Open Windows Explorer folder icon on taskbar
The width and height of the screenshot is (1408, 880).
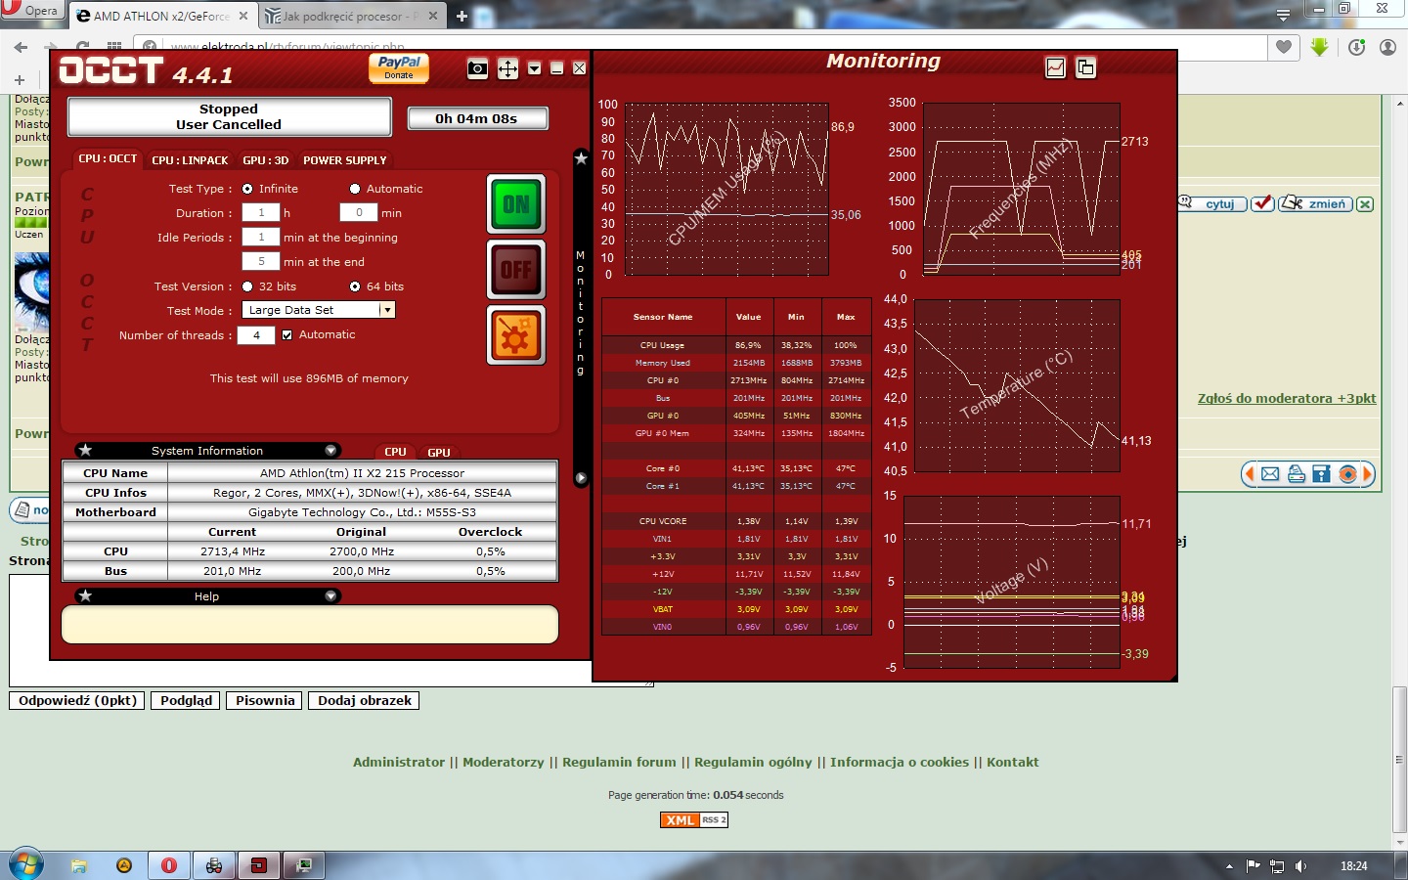(79, 865)
